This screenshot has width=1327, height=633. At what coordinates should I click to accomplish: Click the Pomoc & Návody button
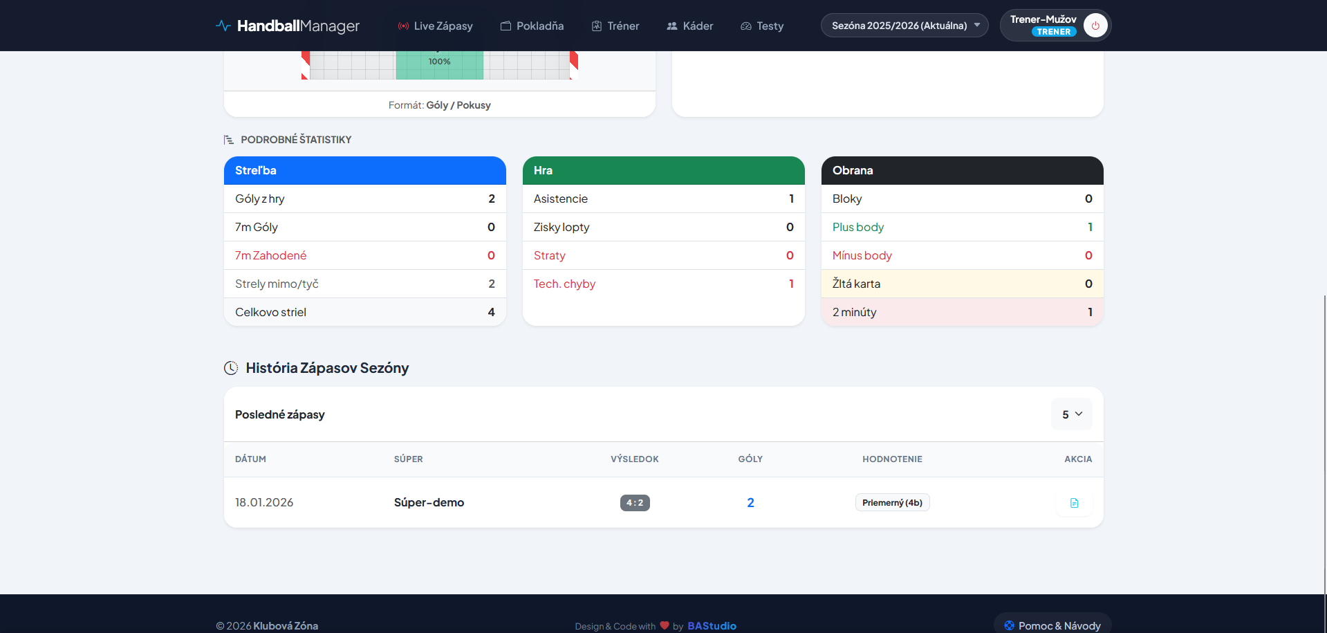(x=1052, y=625)
